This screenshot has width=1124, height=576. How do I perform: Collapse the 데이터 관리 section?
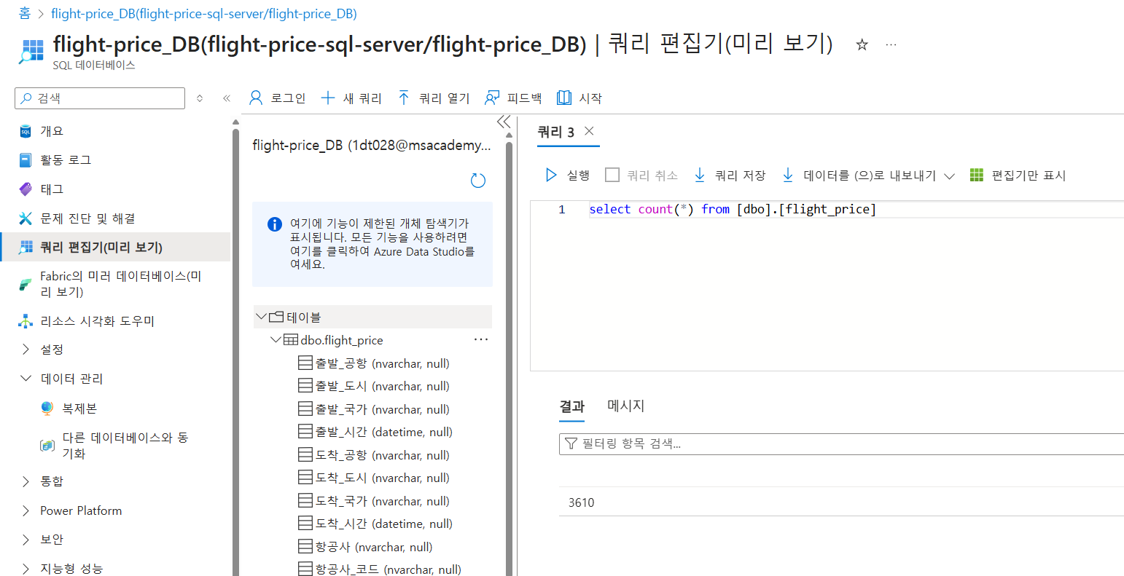(26, 379)
